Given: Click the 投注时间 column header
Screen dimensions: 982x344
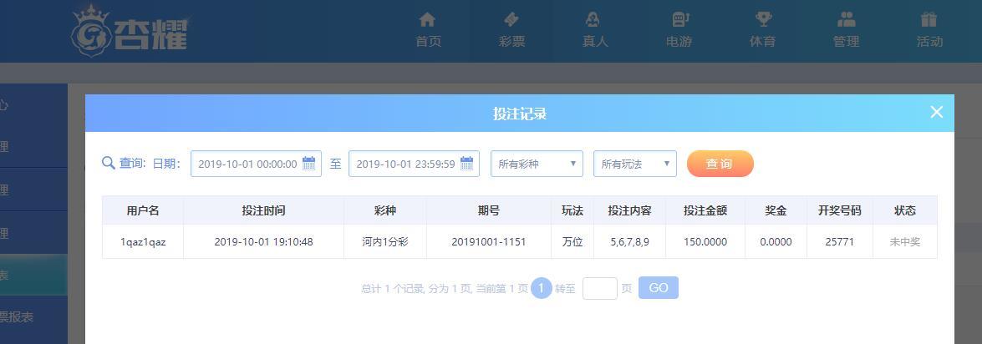Looking at the screenshot, I should 263,210.
